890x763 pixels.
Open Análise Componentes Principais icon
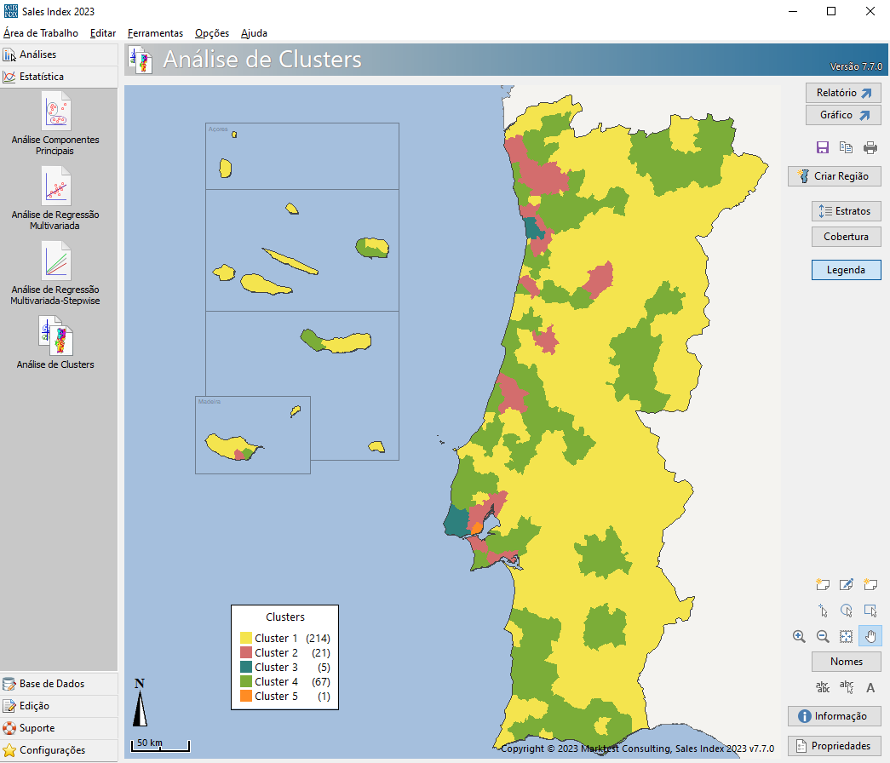click(x=55, y=123)
